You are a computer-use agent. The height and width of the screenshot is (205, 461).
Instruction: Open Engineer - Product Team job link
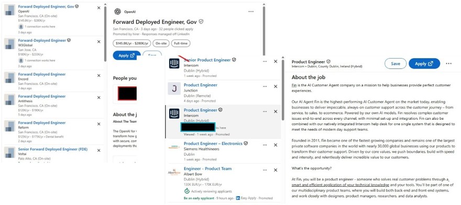pyautogui.click(x=207, y=168)
